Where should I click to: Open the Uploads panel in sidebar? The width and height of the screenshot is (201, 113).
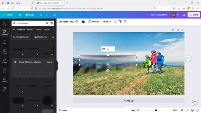pos(5,61)
